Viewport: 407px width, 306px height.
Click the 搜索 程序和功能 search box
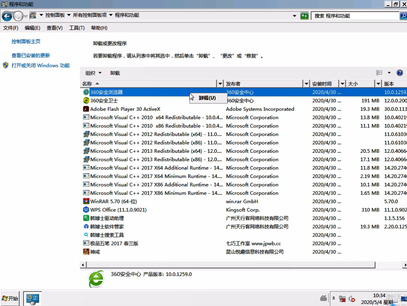click(355, 16)
